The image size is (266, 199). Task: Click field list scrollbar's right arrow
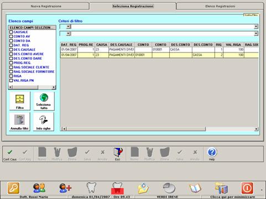(x=54, y=87)
